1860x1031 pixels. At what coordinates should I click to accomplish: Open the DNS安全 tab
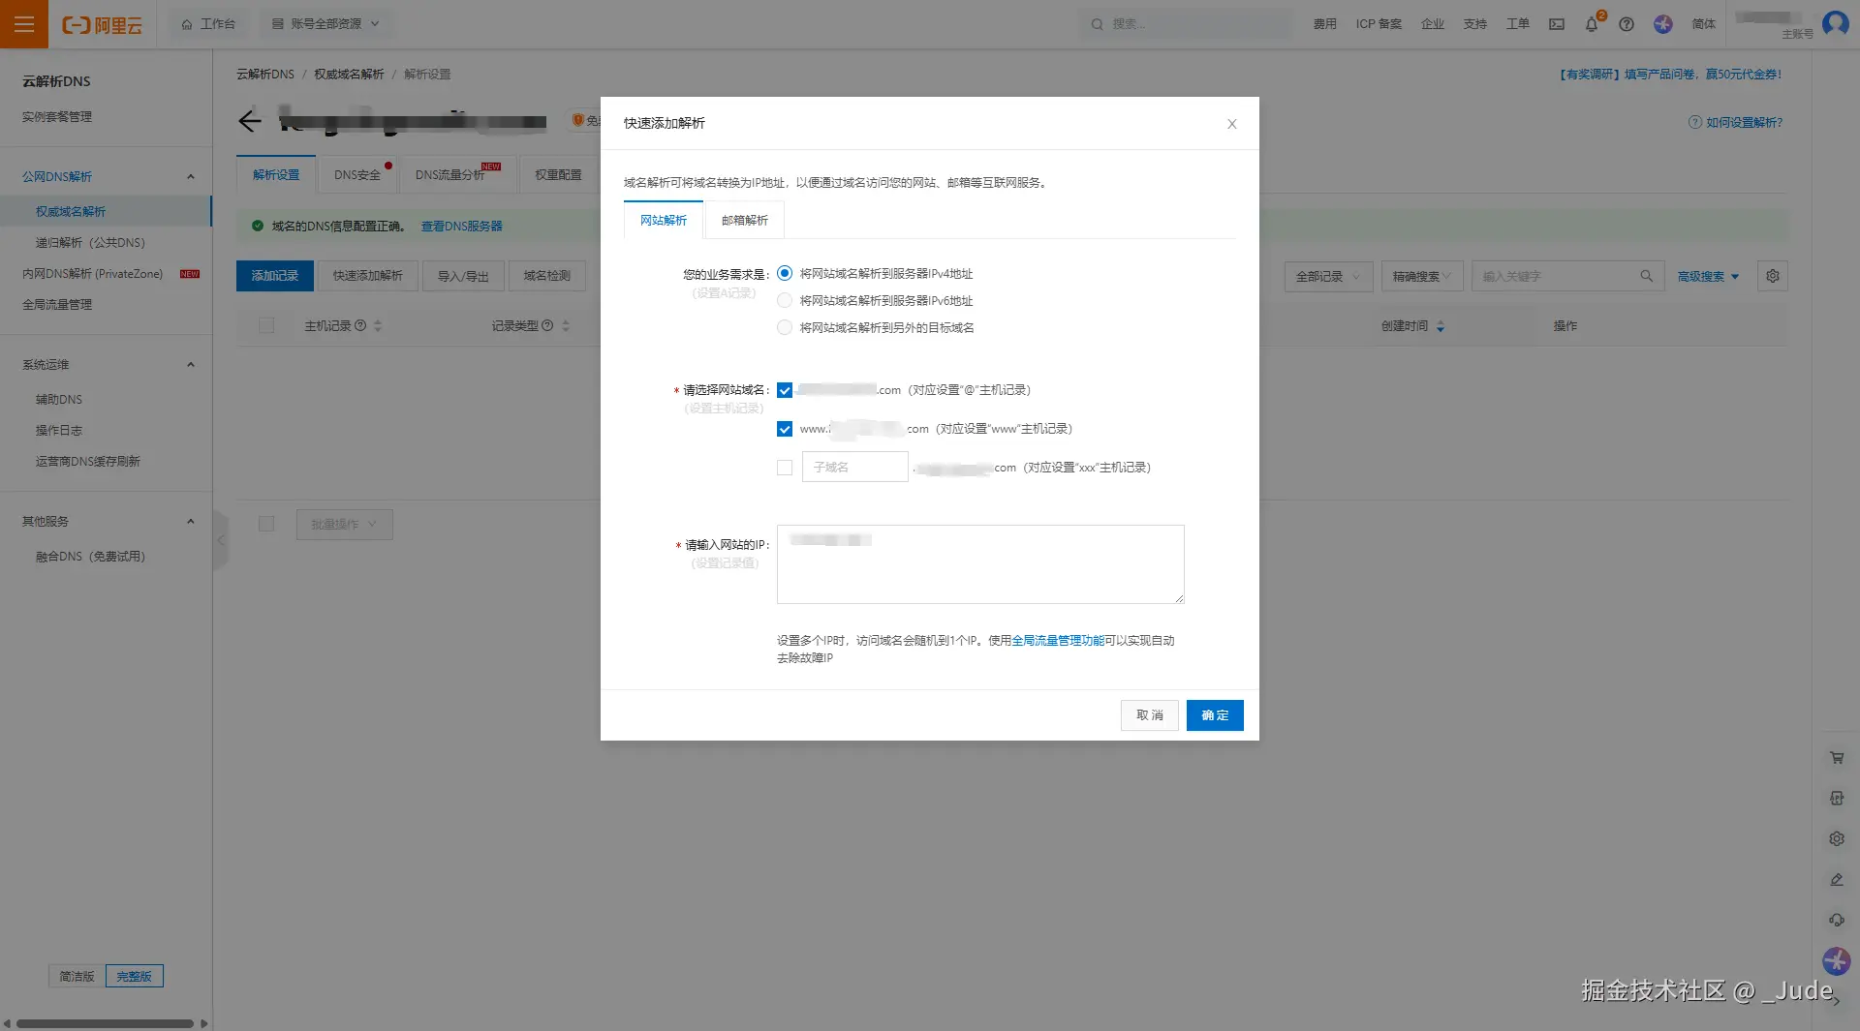(x=358, y=175)
